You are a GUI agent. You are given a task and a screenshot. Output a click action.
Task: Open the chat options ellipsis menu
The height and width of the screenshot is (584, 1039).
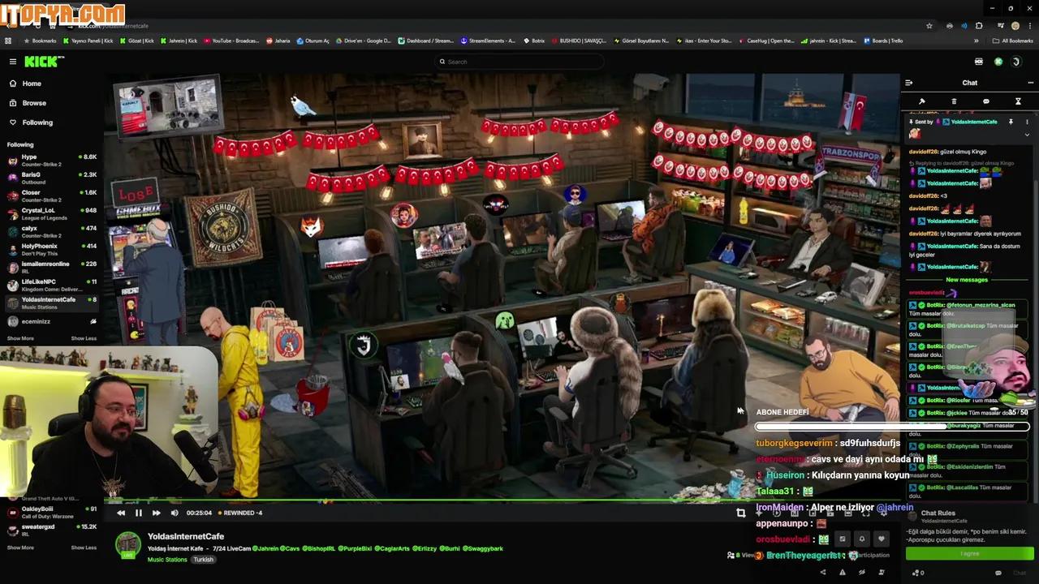(1031, 82)
